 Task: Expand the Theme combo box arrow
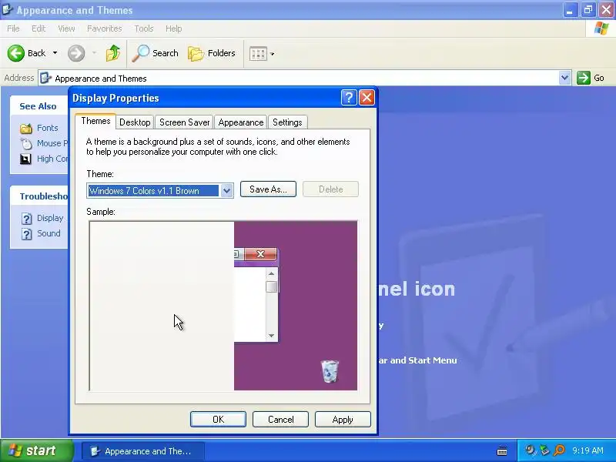tap(226, 191)
